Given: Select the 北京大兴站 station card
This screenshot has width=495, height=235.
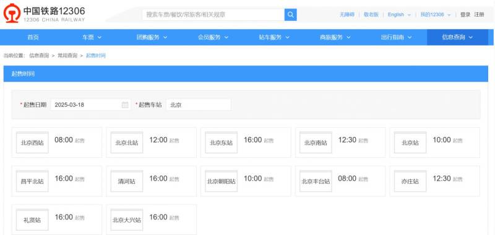Looking at the screenshot, I should [151, 220].
